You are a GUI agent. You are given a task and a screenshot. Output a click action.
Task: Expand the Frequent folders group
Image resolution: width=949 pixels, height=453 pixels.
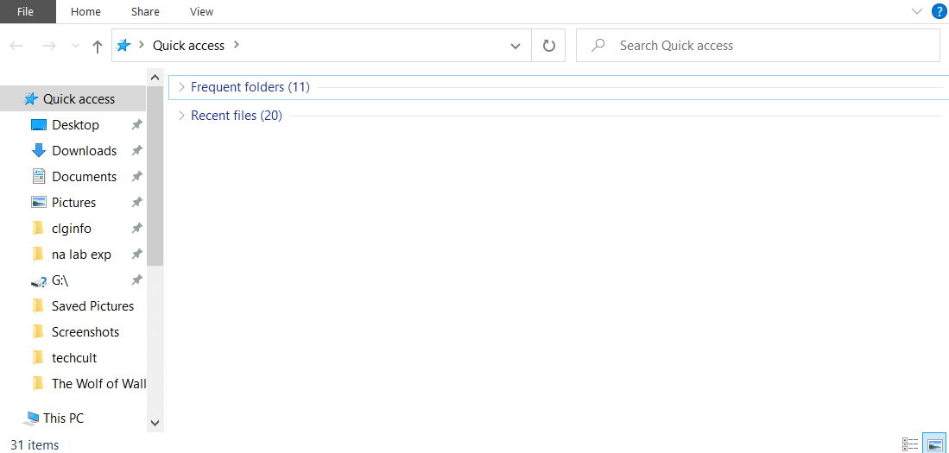181,87
